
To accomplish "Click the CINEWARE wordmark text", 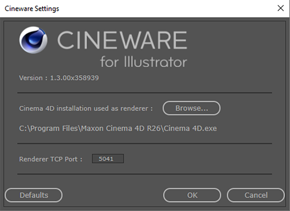I will [x=122, y=40].
